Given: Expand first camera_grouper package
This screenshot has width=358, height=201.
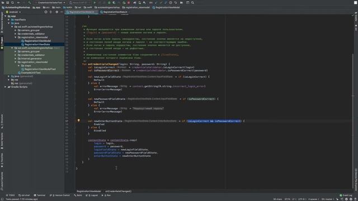Looking at the screenshot, I should click(x=16, y=30).
